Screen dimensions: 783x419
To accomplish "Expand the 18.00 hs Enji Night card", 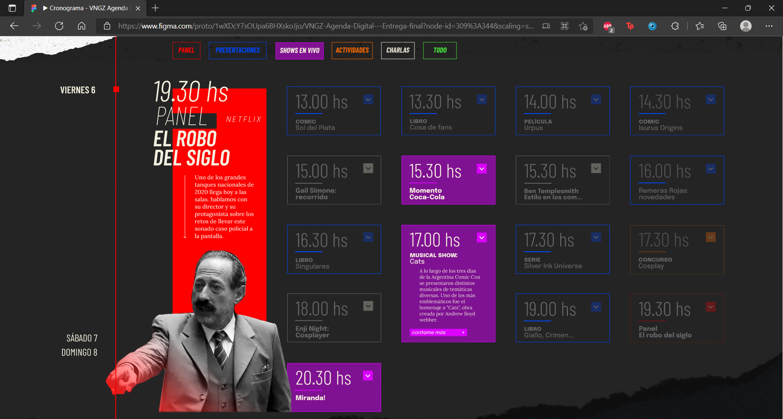I will 368,306.
